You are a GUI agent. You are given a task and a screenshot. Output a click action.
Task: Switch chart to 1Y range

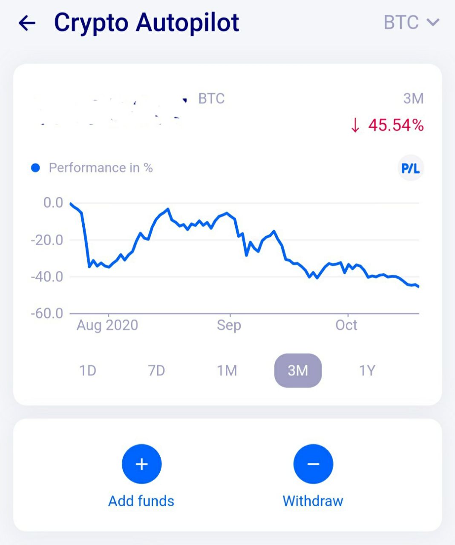coord(367,370)
